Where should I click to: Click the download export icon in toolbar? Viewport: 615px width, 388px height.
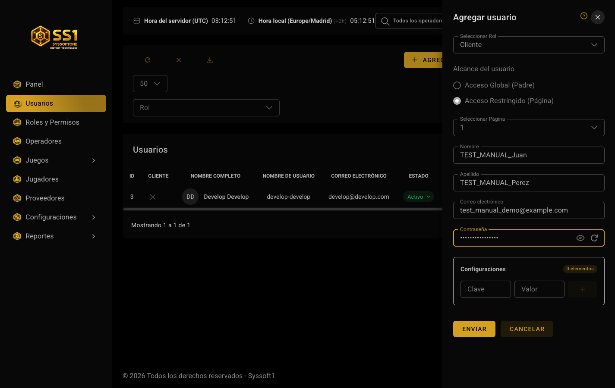(210, 60)
